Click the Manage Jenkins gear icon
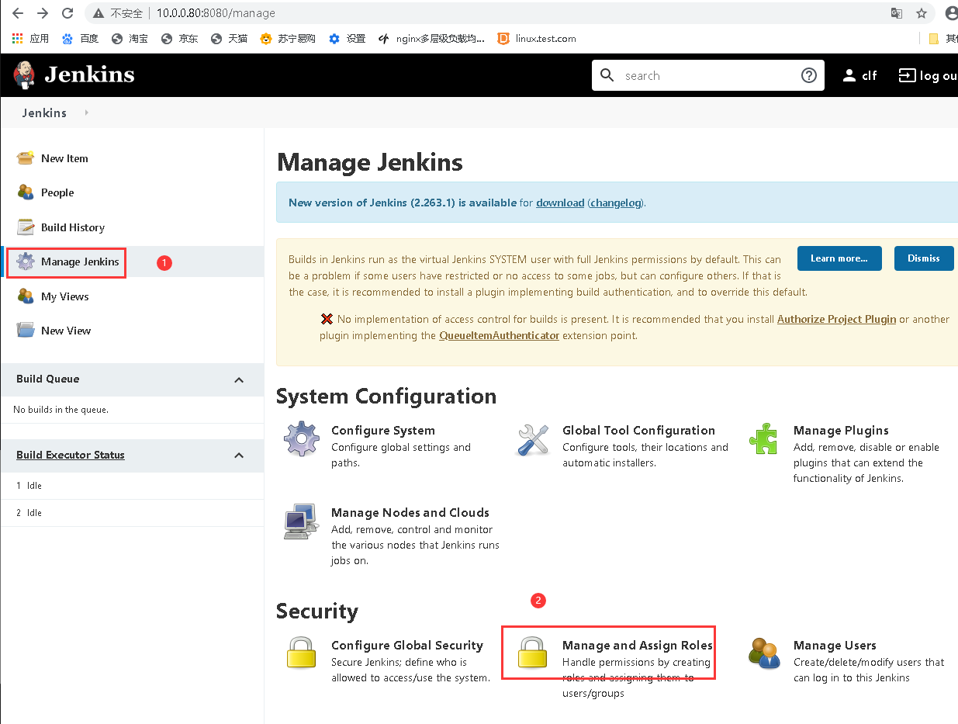Screen dimensions: 958x724 point(26,262)
